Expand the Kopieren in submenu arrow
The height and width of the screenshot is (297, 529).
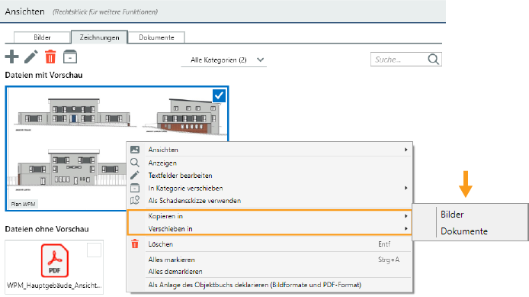point(406,216)
